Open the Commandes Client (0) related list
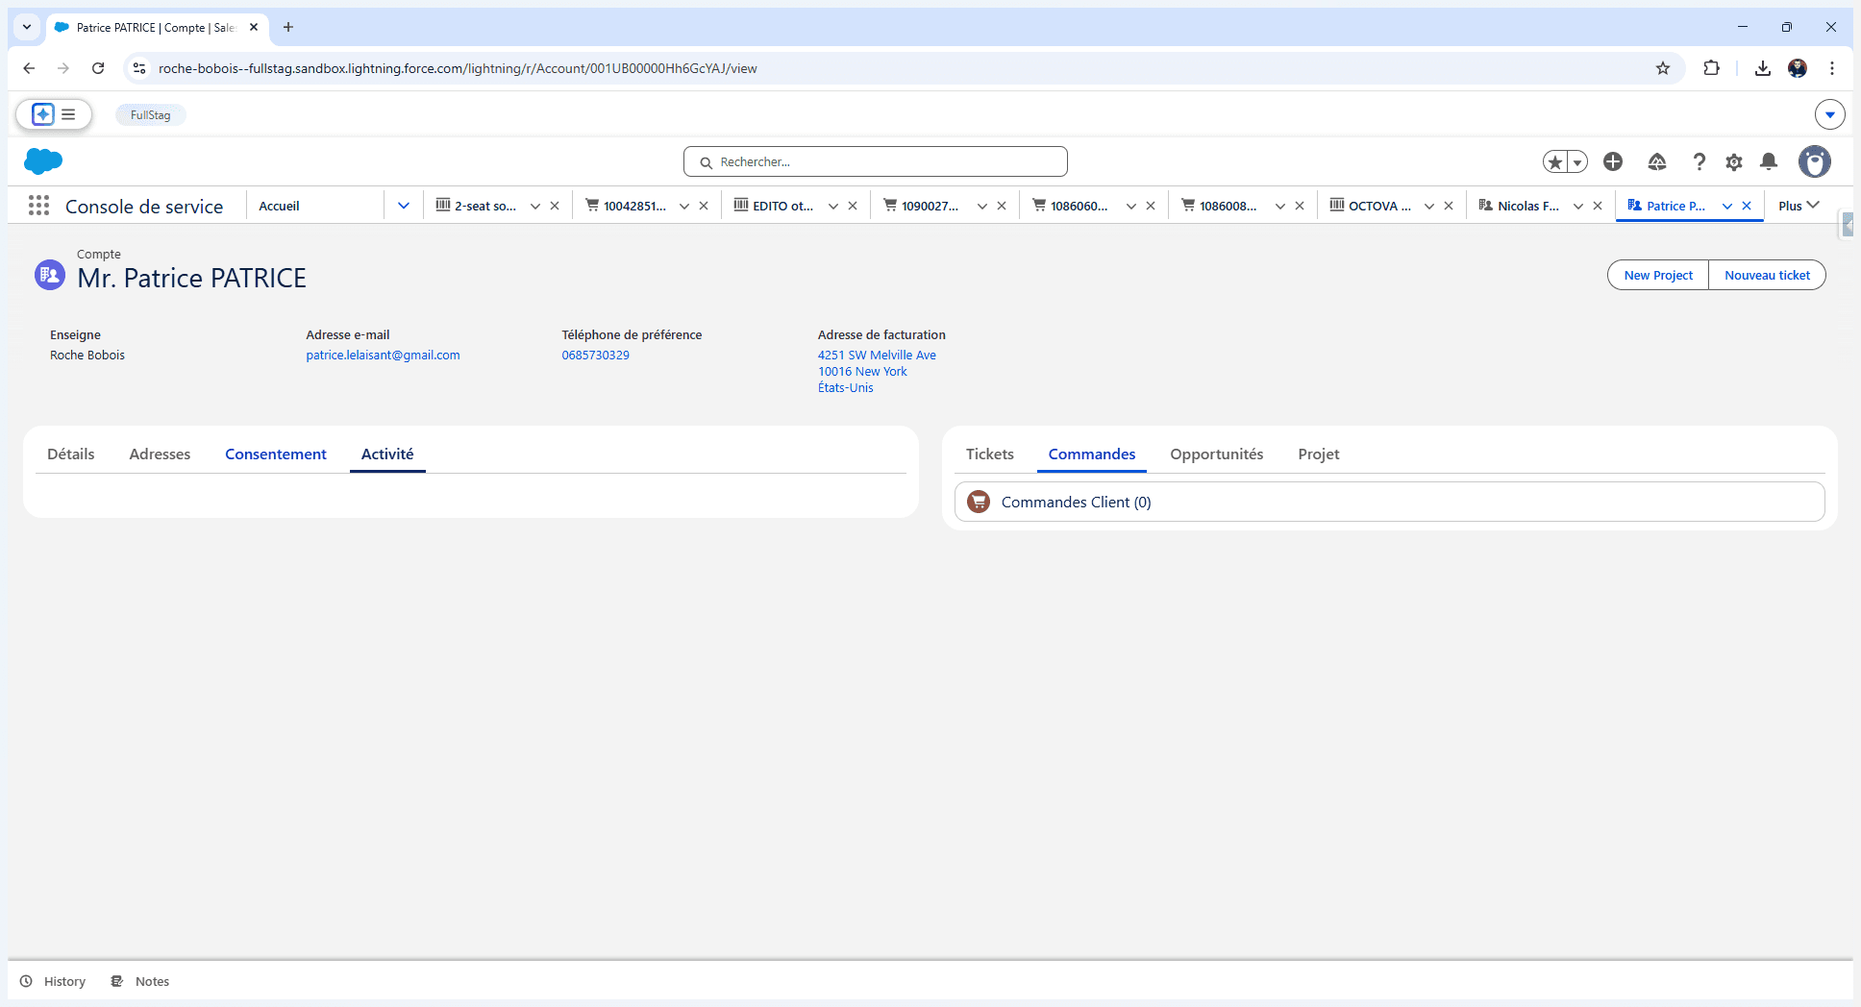Screen dimensions: 1861x1007 point(1076,502)
